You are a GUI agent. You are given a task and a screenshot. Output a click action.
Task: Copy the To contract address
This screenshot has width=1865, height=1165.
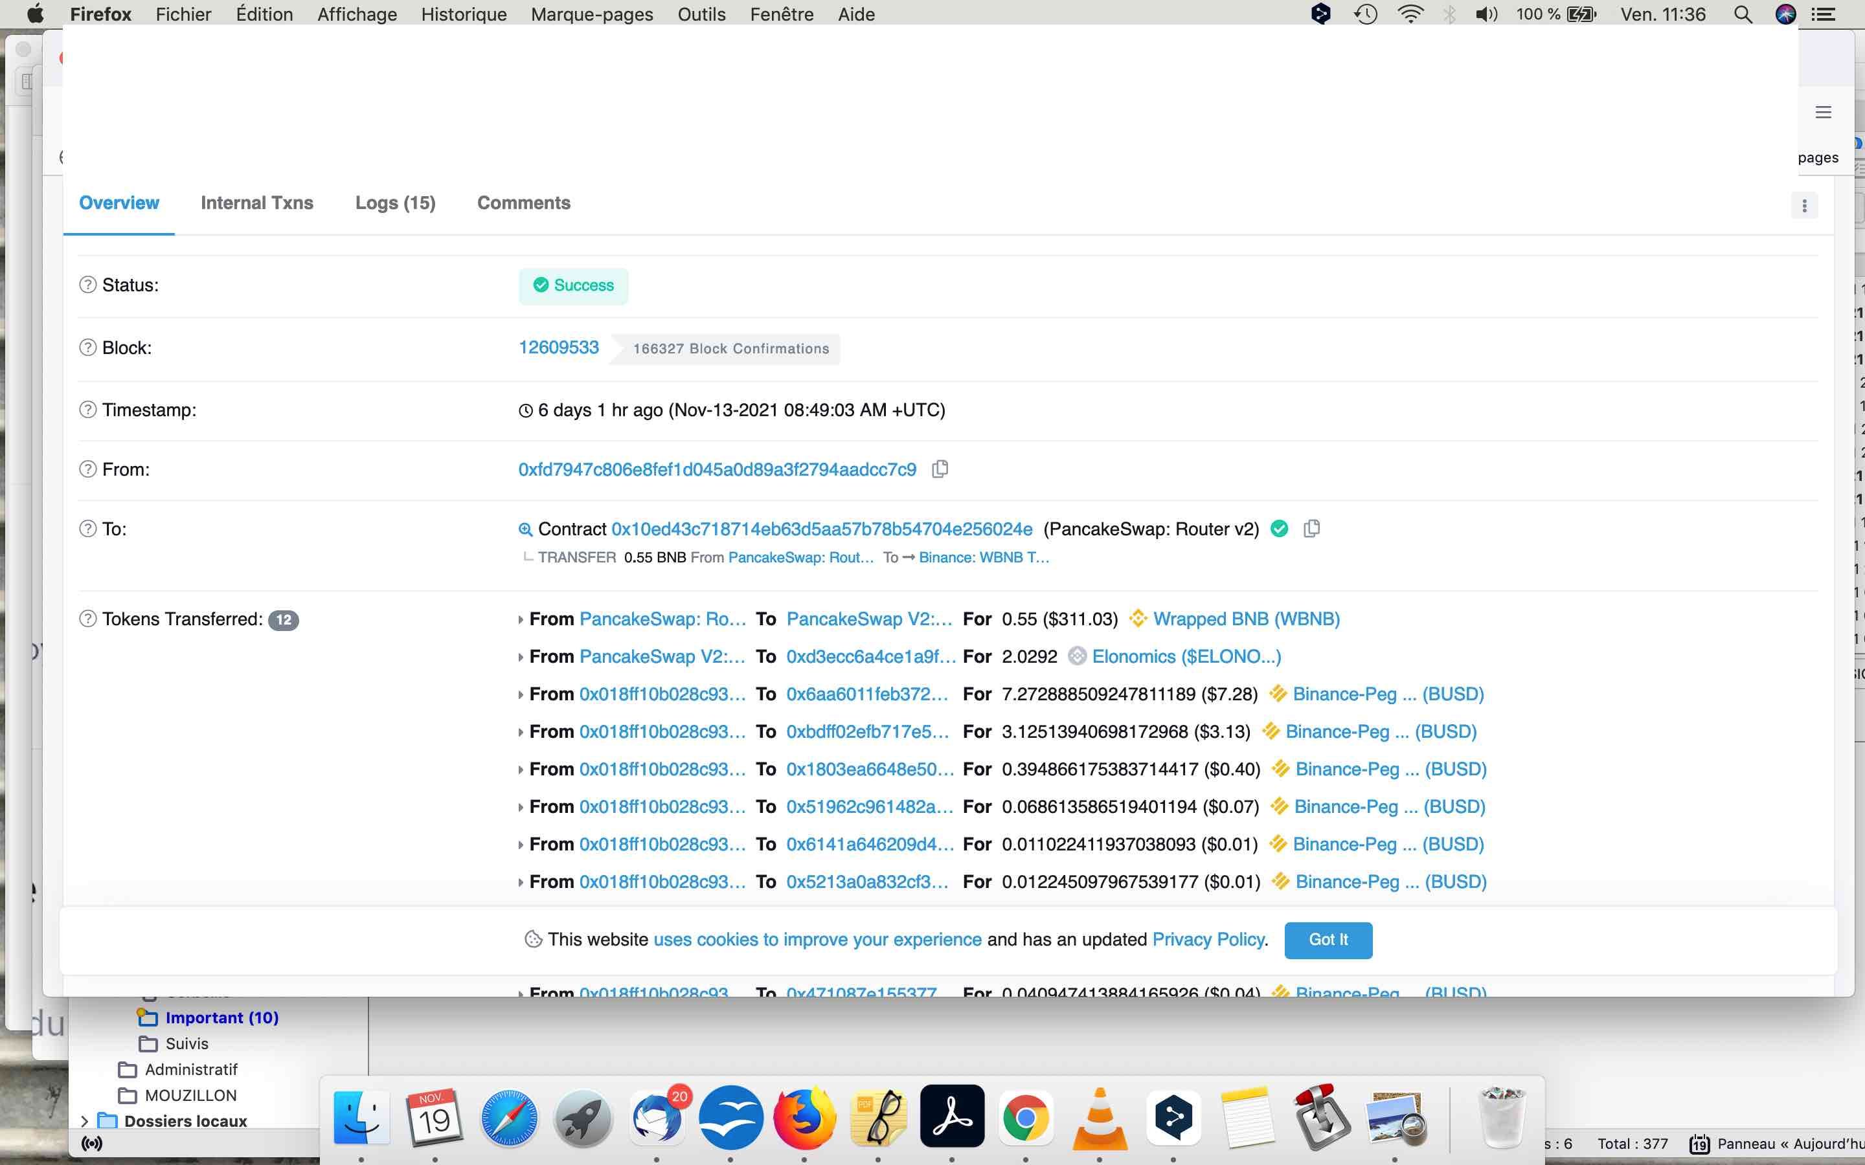pos(1311,529)
